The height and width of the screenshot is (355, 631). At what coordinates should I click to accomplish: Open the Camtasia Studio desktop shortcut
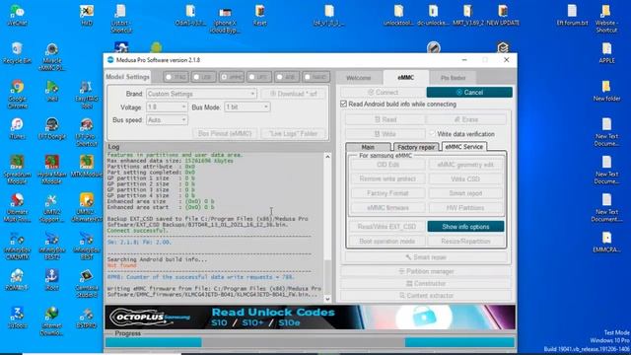click(87, 283)
